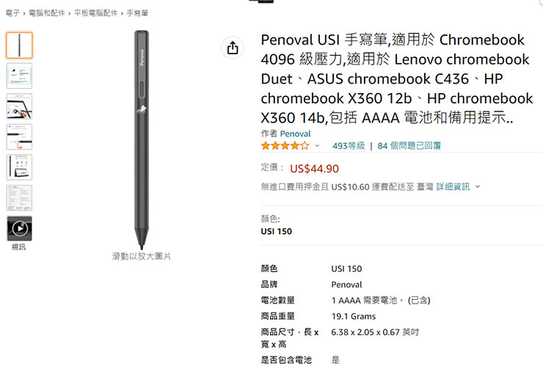Viewport: 543px width, 366px height.
Task: Open the 電腦和配件 breadcrumb category
Action: click(x=45, y=13)
